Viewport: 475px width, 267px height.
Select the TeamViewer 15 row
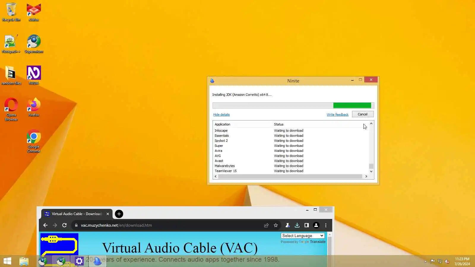[291, 171]
